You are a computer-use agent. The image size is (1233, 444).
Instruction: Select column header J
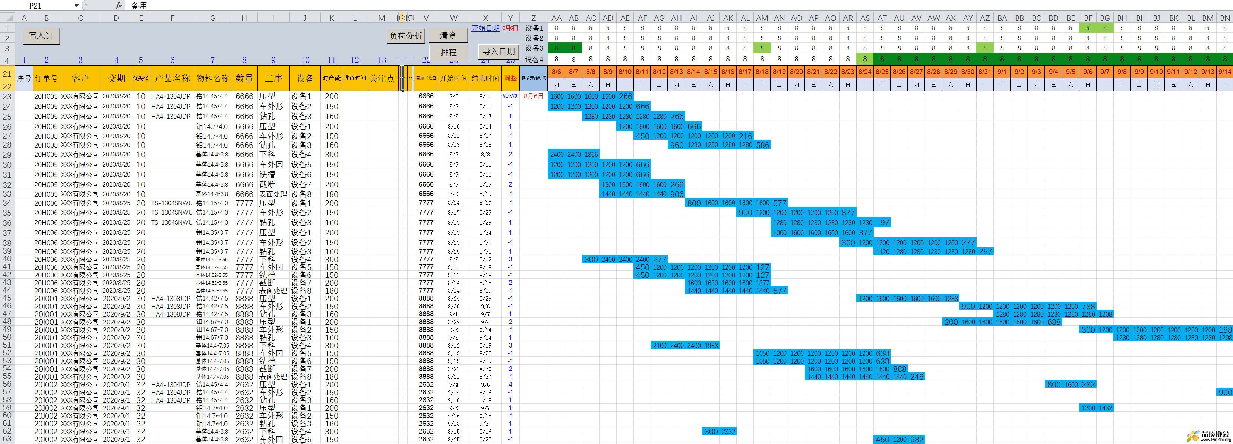click(305, 18)
